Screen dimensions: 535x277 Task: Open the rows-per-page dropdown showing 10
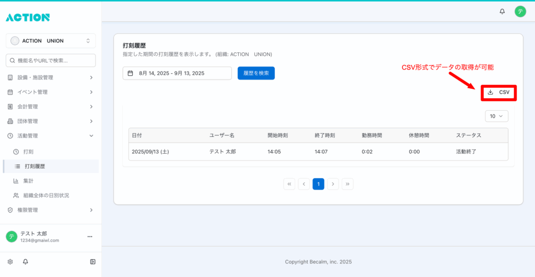[496, 116]
